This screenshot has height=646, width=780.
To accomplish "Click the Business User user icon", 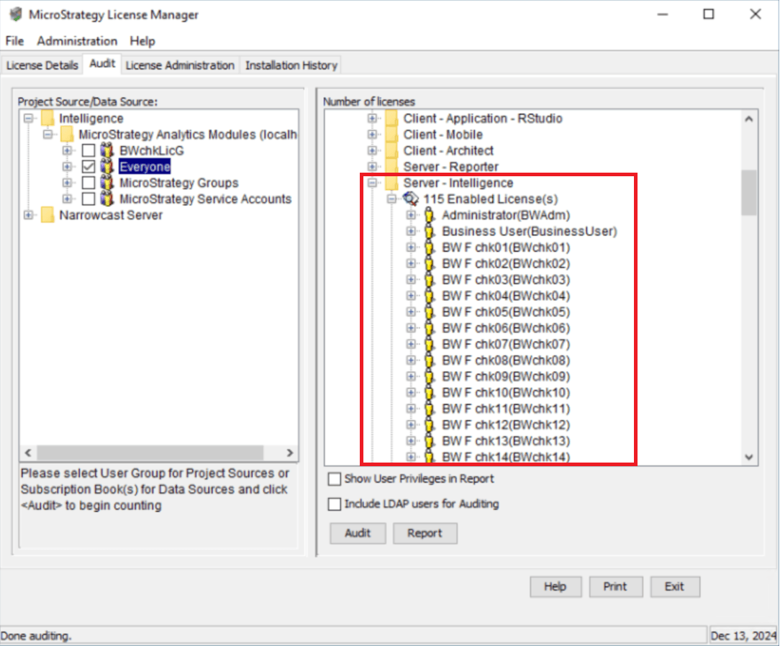I will point(430,231).
